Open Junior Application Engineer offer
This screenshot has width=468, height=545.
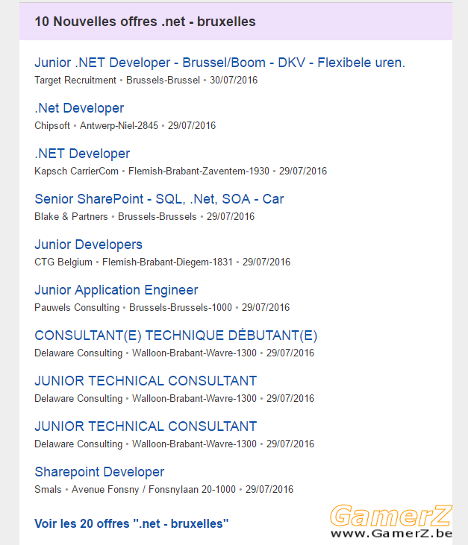tap(116, 290)
